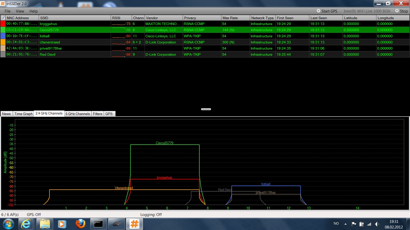The height and width of the screenshot is (230, 410).
Task: Click the Stop scanning button
Action: pyautogui.click(x=402, y=11)
